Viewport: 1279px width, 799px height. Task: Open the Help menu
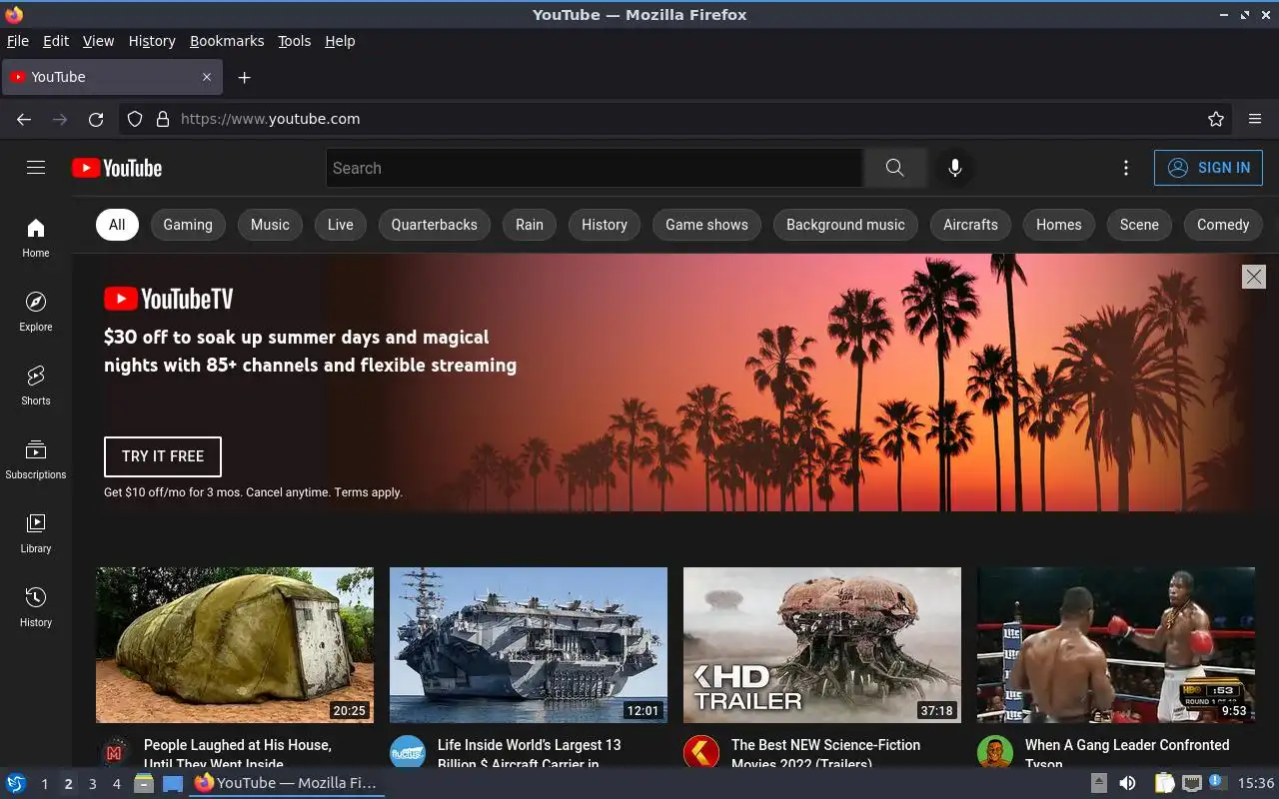[x=340, y=41]
